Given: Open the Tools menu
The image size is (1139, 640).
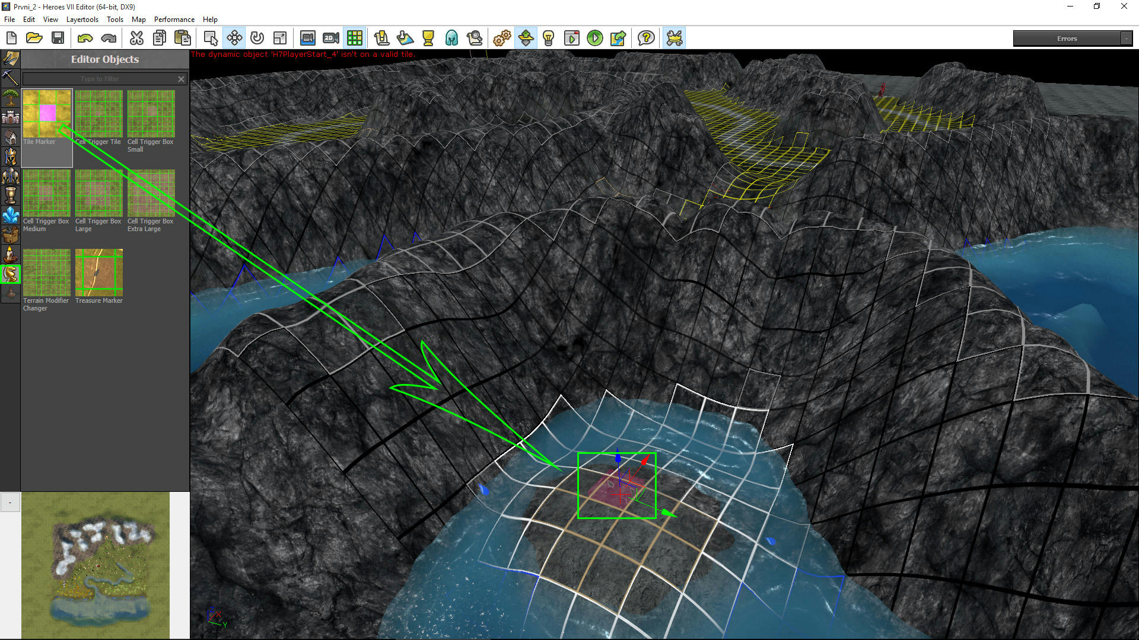Looking at the screenshot, I should (x=115, y=20).
